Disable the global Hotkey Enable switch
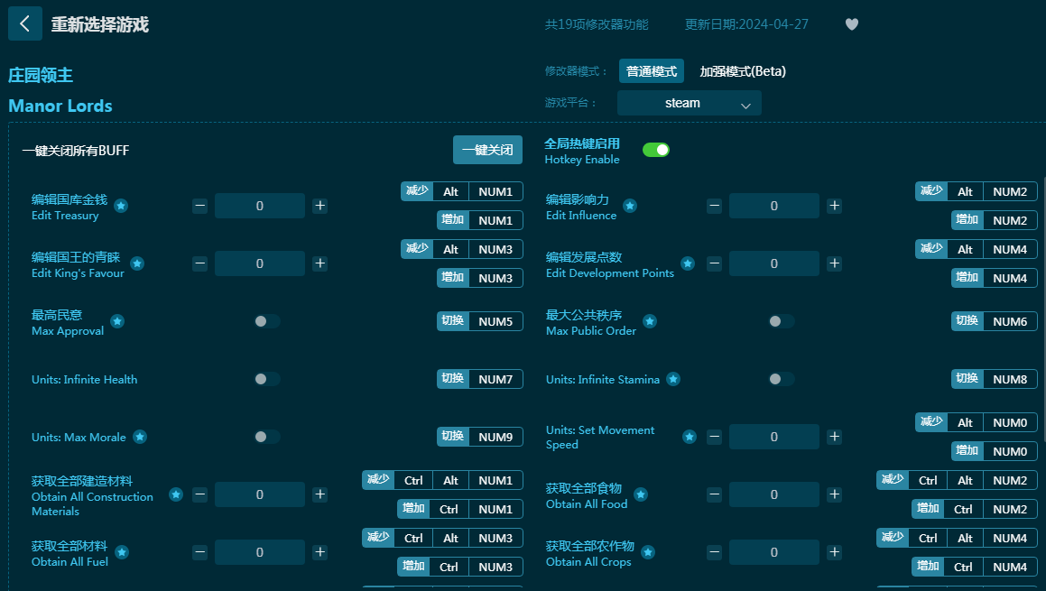 click(656, 150)
